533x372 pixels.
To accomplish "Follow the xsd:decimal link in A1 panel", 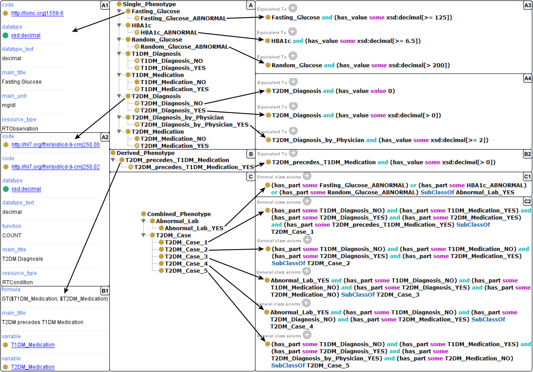I will tap(26, 35).
